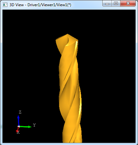Viewport: 138px width, 145px height.
Task: Click the blue Z axis arrow
Action: click(x=18, y=121)
